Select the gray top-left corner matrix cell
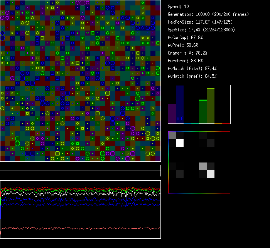This screenshot has width=270, height=248. pyautogui.click(x=172, y=135)
